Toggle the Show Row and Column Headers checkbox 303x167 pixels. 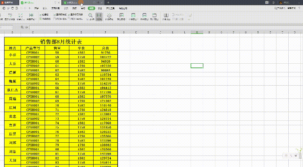pyautogui.click(x=69, y=15)
